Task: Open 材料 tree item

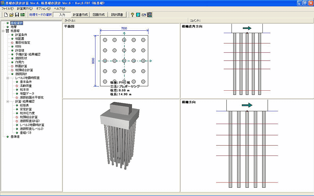Action: point(18,47)
